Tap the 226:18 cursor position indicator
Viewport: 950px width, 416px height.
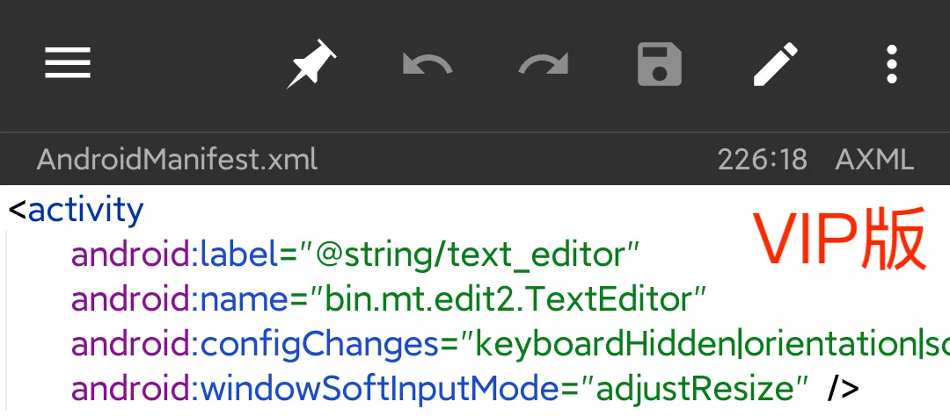(762, 160)
